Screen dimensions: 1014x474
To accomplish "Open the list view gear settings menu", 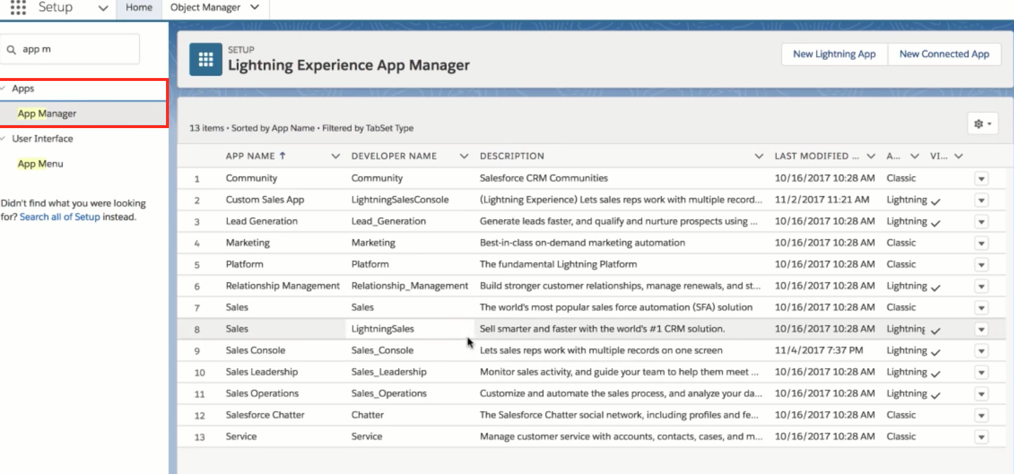I will tap(983, 123).
